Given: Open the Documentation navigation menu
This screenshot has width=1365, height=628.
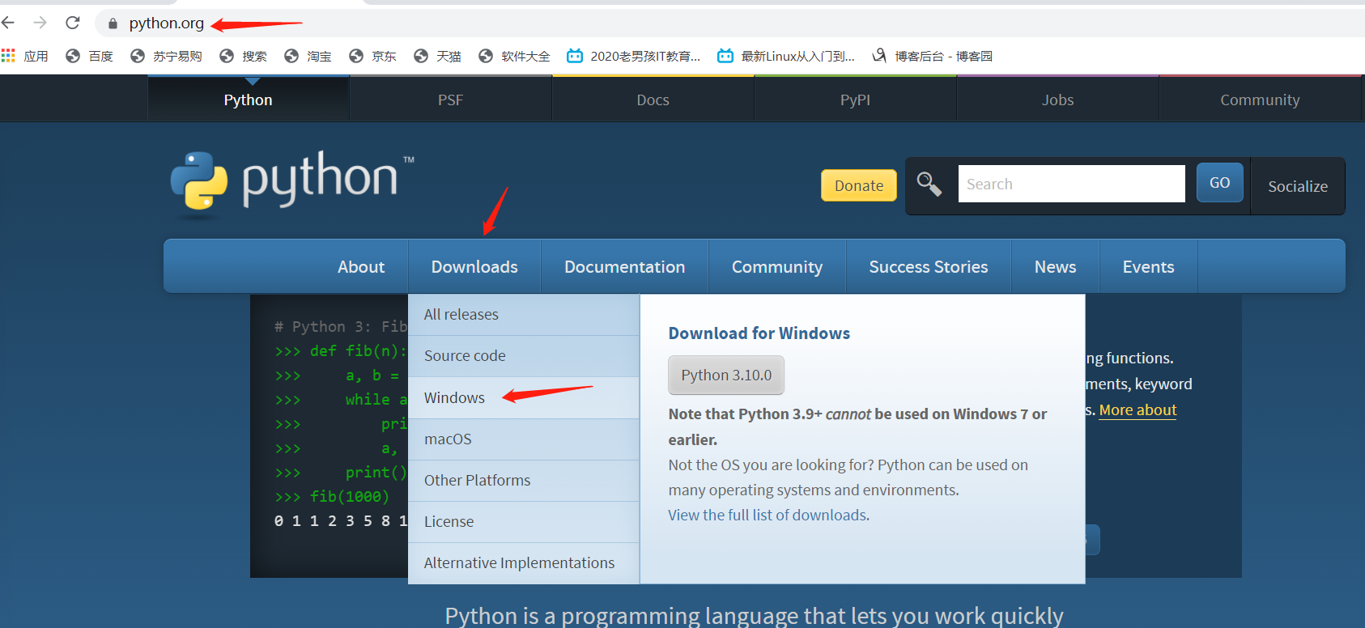Looking at the screenshot, I should [x=625, y=266].
